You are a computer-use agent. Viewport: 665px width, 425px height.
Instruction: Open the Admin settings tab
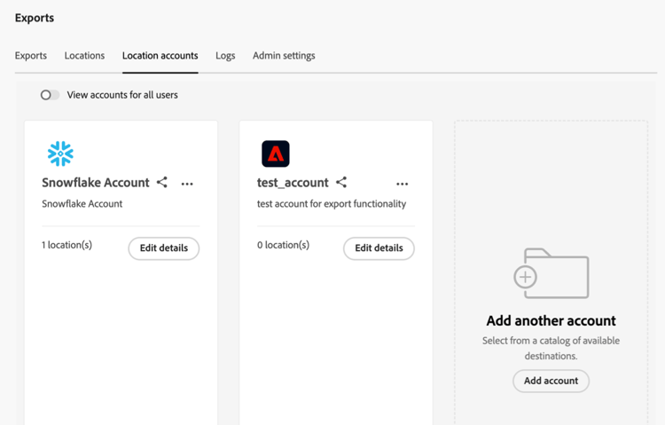[284, 56]
